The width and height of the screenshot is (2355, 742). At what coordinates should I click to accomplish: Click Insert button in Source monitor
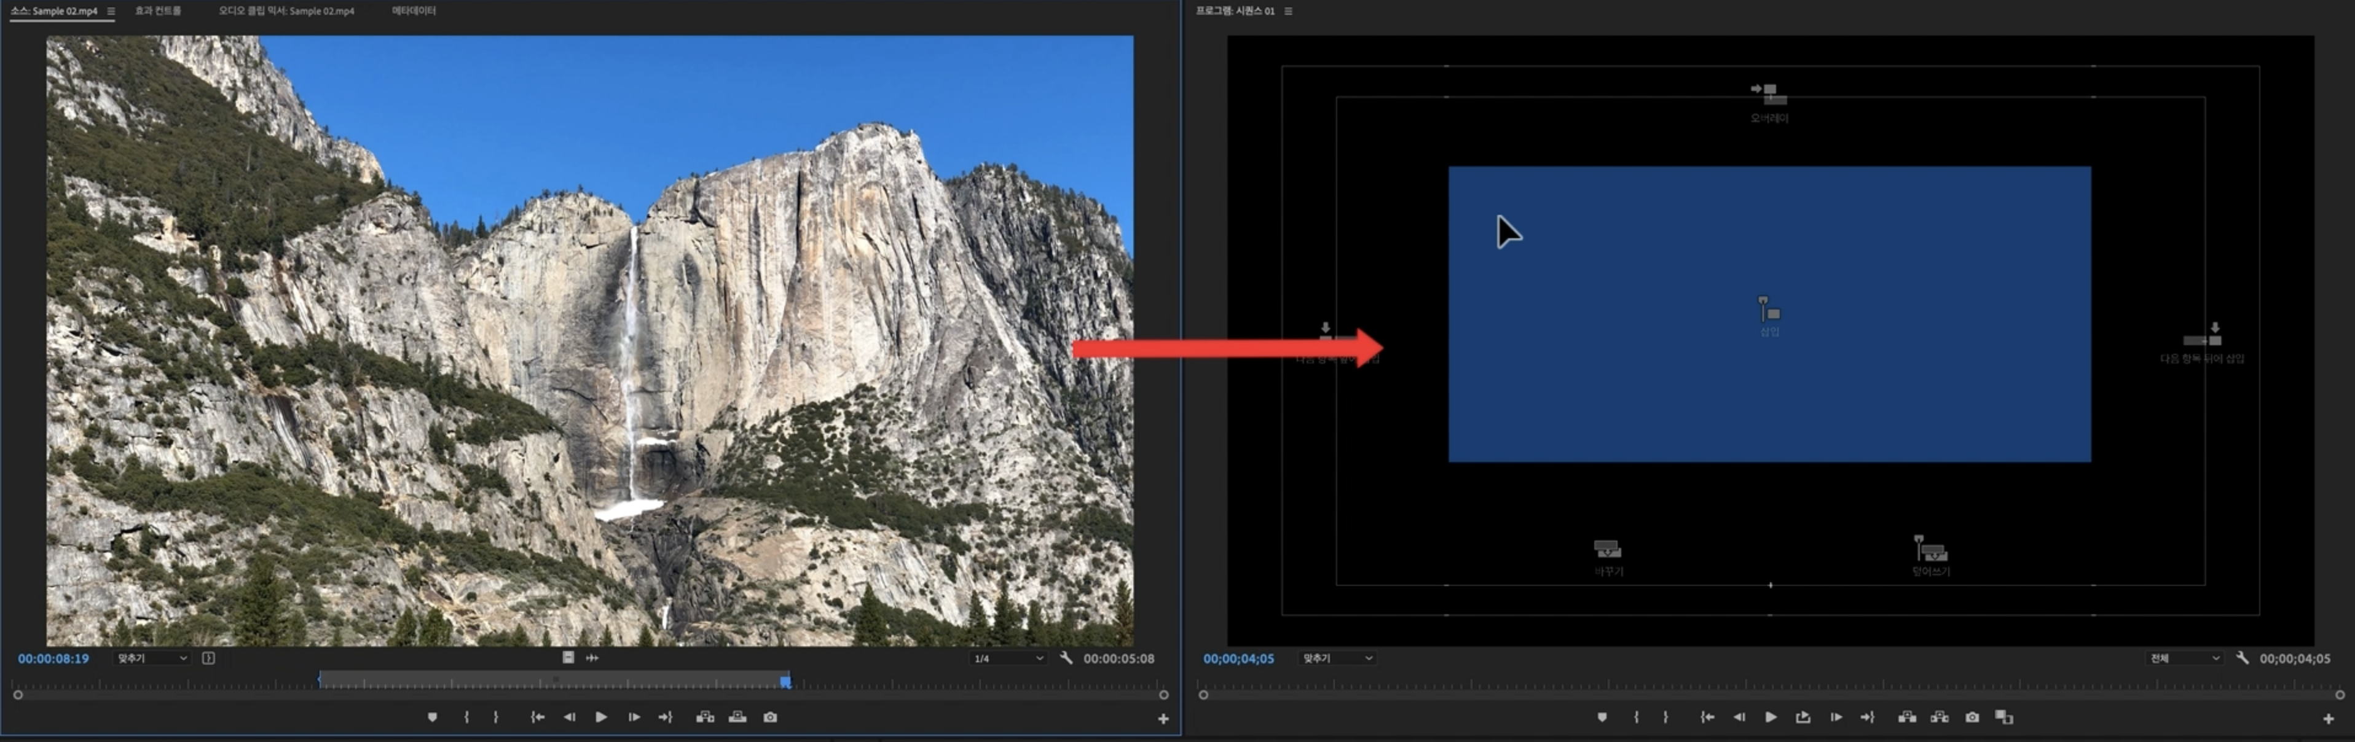pos(705,717)
